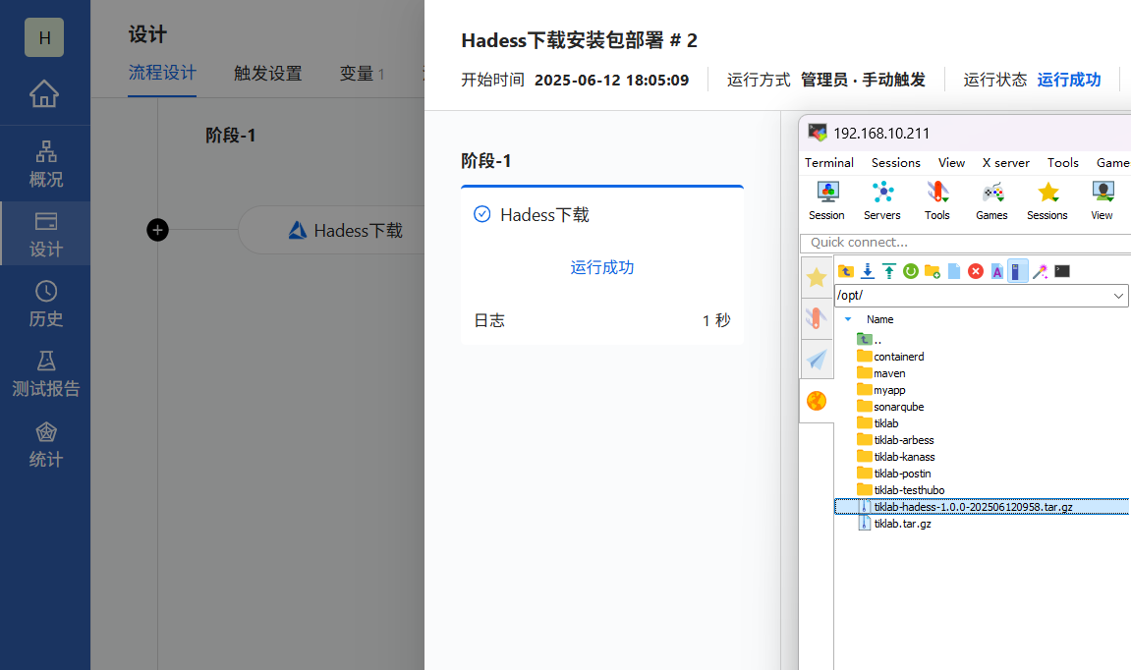This screenshot has width=1131, height=670.
Task: Open the View menu in menu bar
Action: pos(951,163)
